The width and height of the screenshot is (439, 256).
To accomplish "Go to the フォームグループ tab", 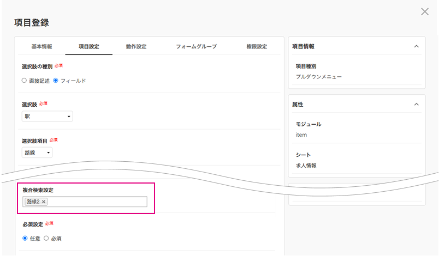I will tap(196, 46).
